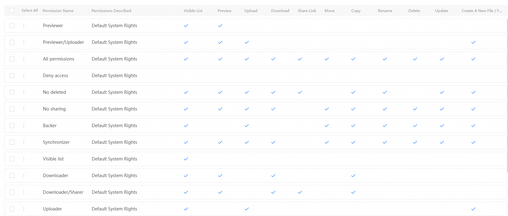508x216 pixels.
Task: Check the All permissions row checkbox
Action: (12, 59)
